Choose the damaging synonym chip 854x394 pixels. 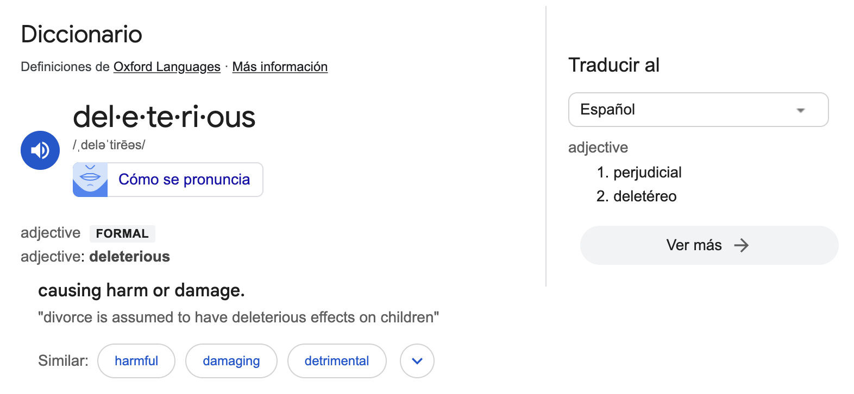pyautogui.click(x=231, y=361)
